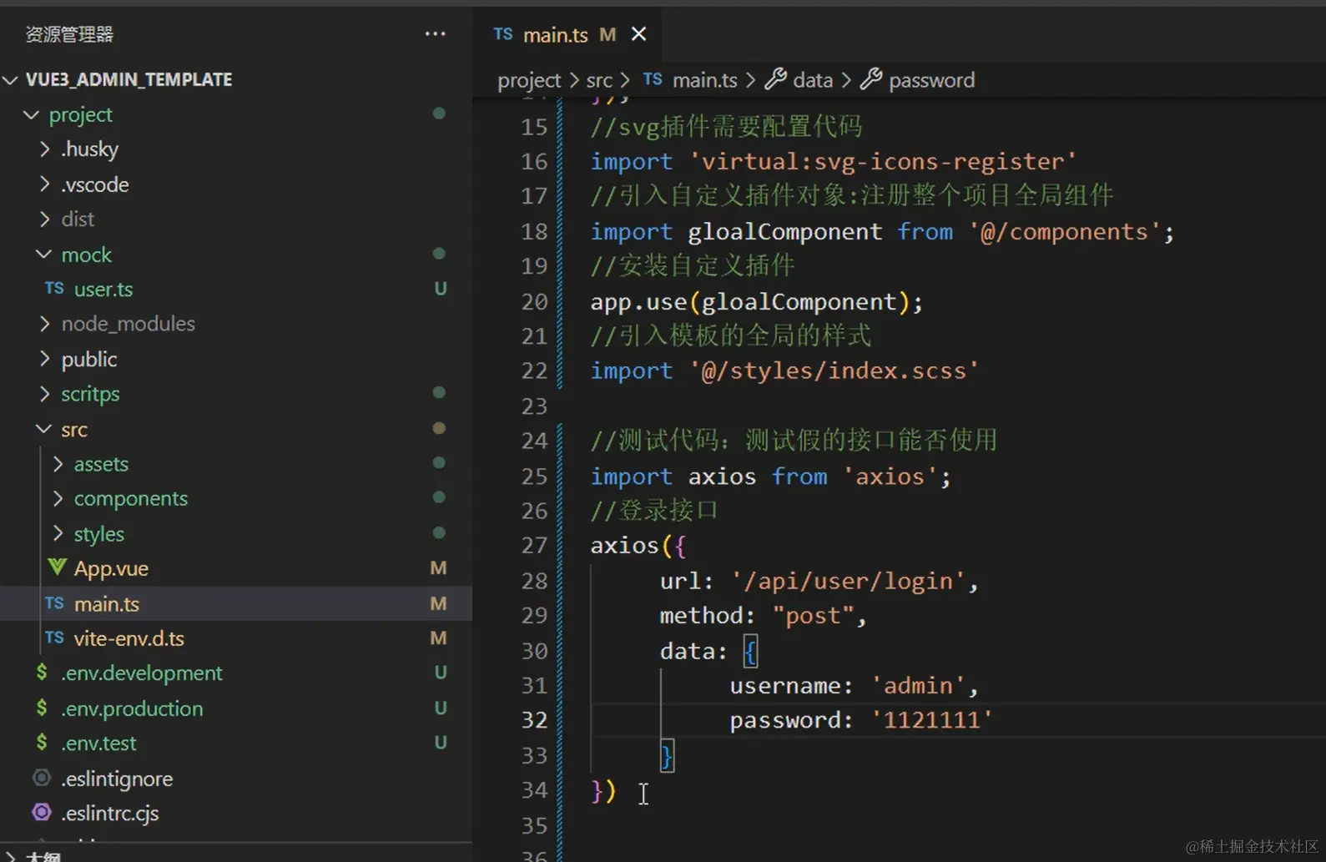This screenshot has height=862, width=1326.
Task: Expand the components folder chevron
Action: [x=58, y=498]
